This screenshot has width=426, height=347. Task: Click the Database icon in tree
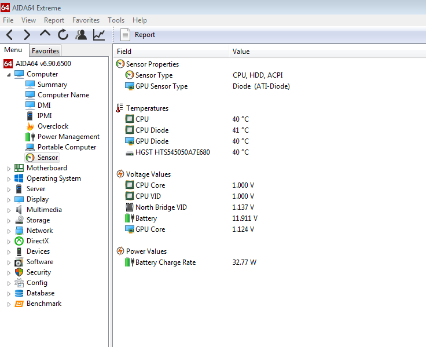19,293
